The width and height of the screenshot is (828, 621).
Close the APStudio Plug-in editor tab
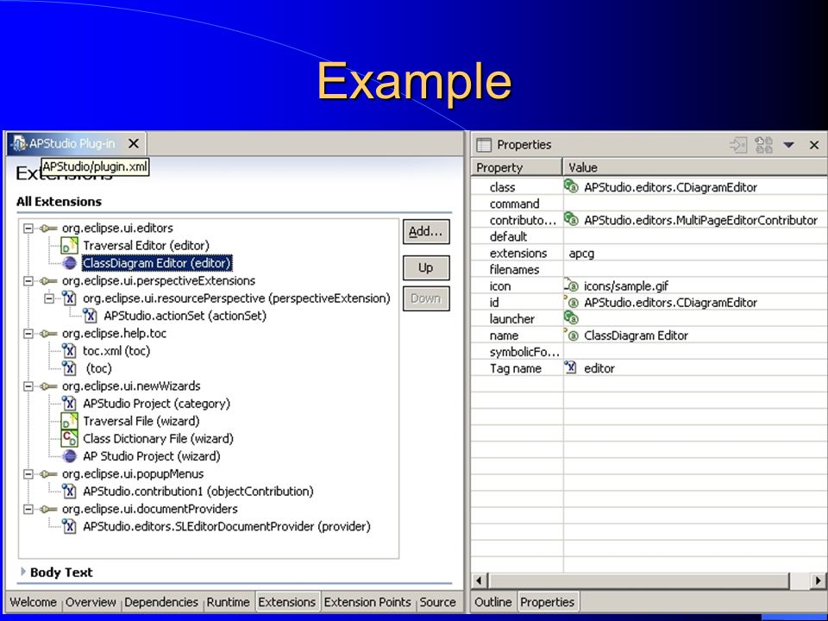[x=134, y=143]
